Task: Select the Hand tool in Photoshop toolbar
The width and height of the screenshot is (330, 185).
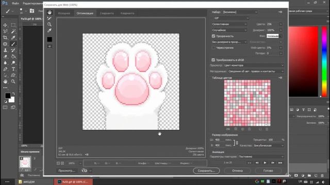Action: point(5,81)
